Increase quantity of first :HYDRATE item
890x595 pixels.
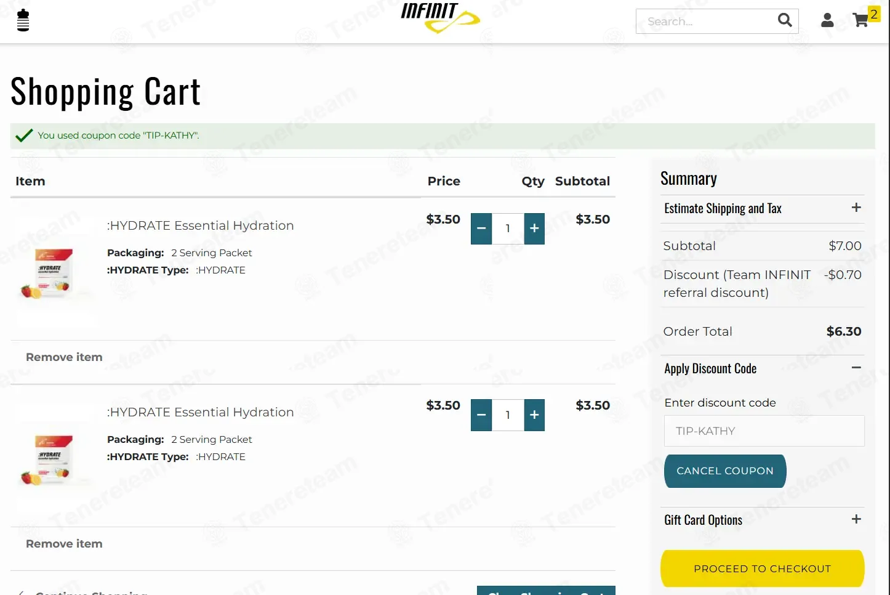coord(534,229)
